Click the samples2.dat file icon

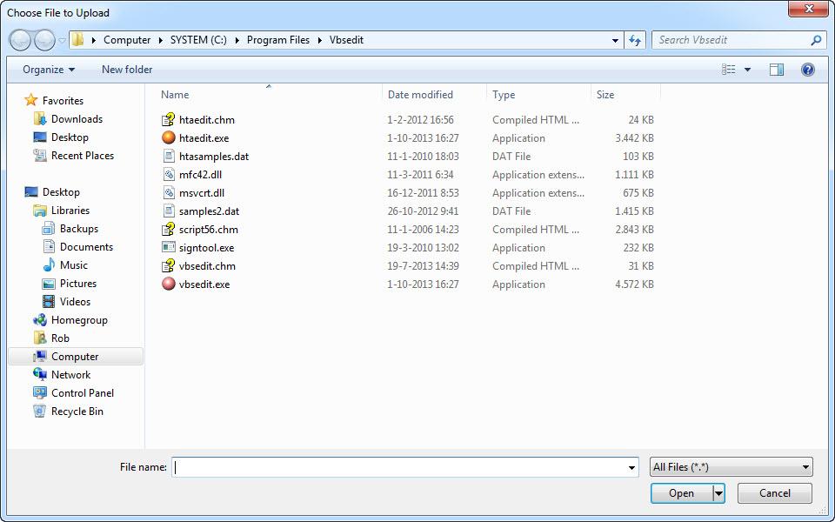168,211
